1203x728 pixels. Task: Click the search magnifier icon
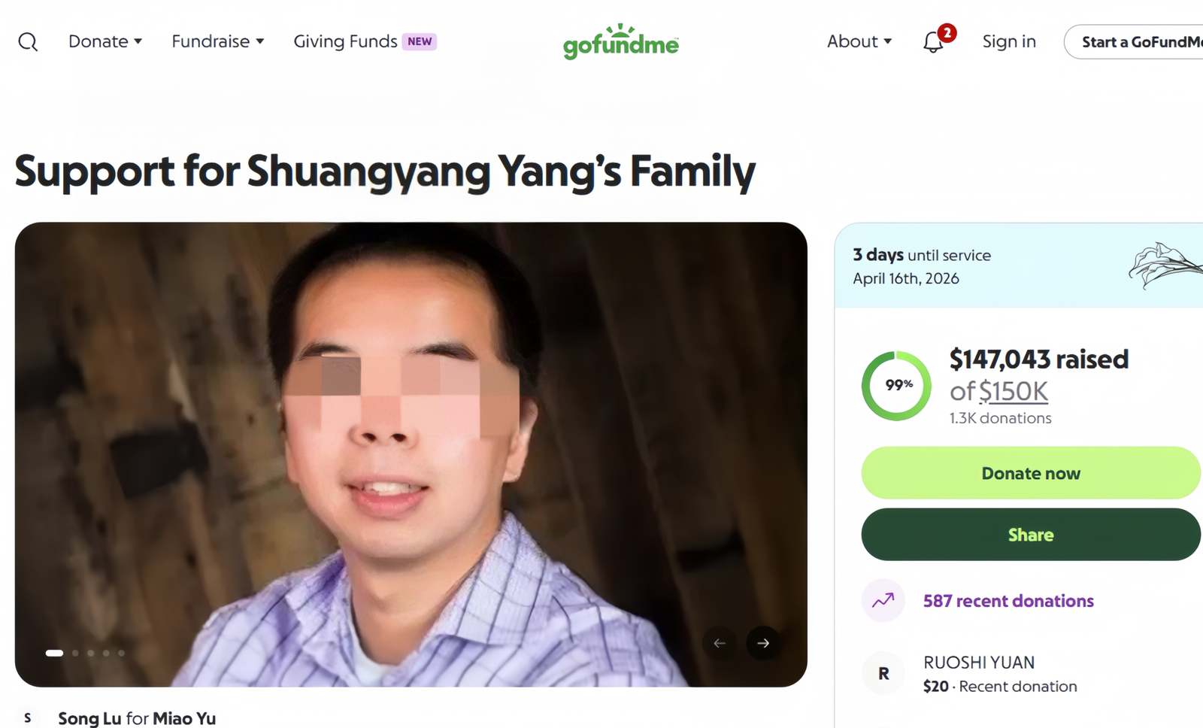[x=28, y=42]
